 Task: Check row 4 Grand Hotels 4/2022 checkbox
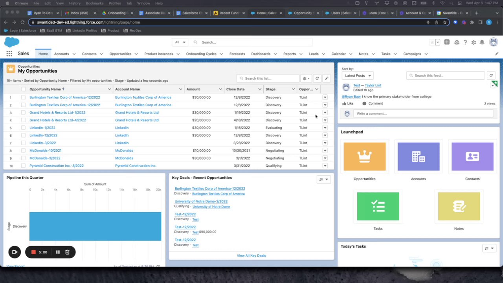click(23, 120)
